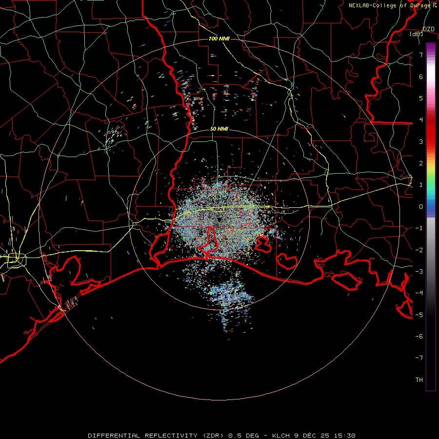Click the 1 value on the scale
The width and height of the screenshot is (439, 439).
[x=421, y=185]
